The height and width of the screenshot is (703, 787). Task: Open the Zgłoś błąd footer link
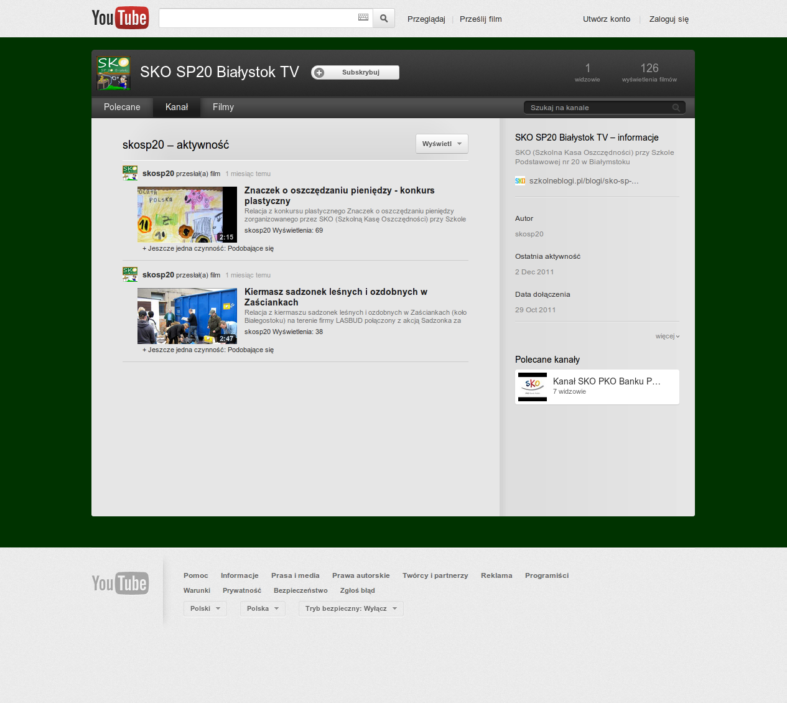358,590
